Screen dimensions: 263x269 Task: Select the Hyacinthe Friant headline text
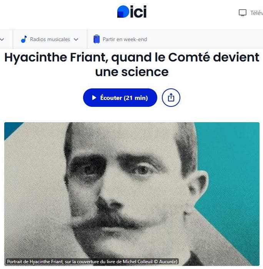tap(131, 65)
